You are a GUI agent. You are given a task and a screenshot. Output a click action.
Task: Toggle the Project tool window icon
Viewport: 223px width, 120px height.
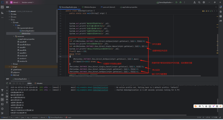tap(2, 7)
